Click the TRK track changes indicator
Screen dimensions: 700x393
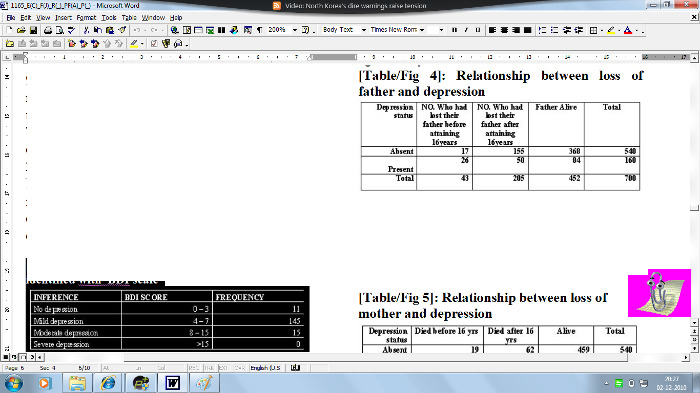[x=209, y=368]
